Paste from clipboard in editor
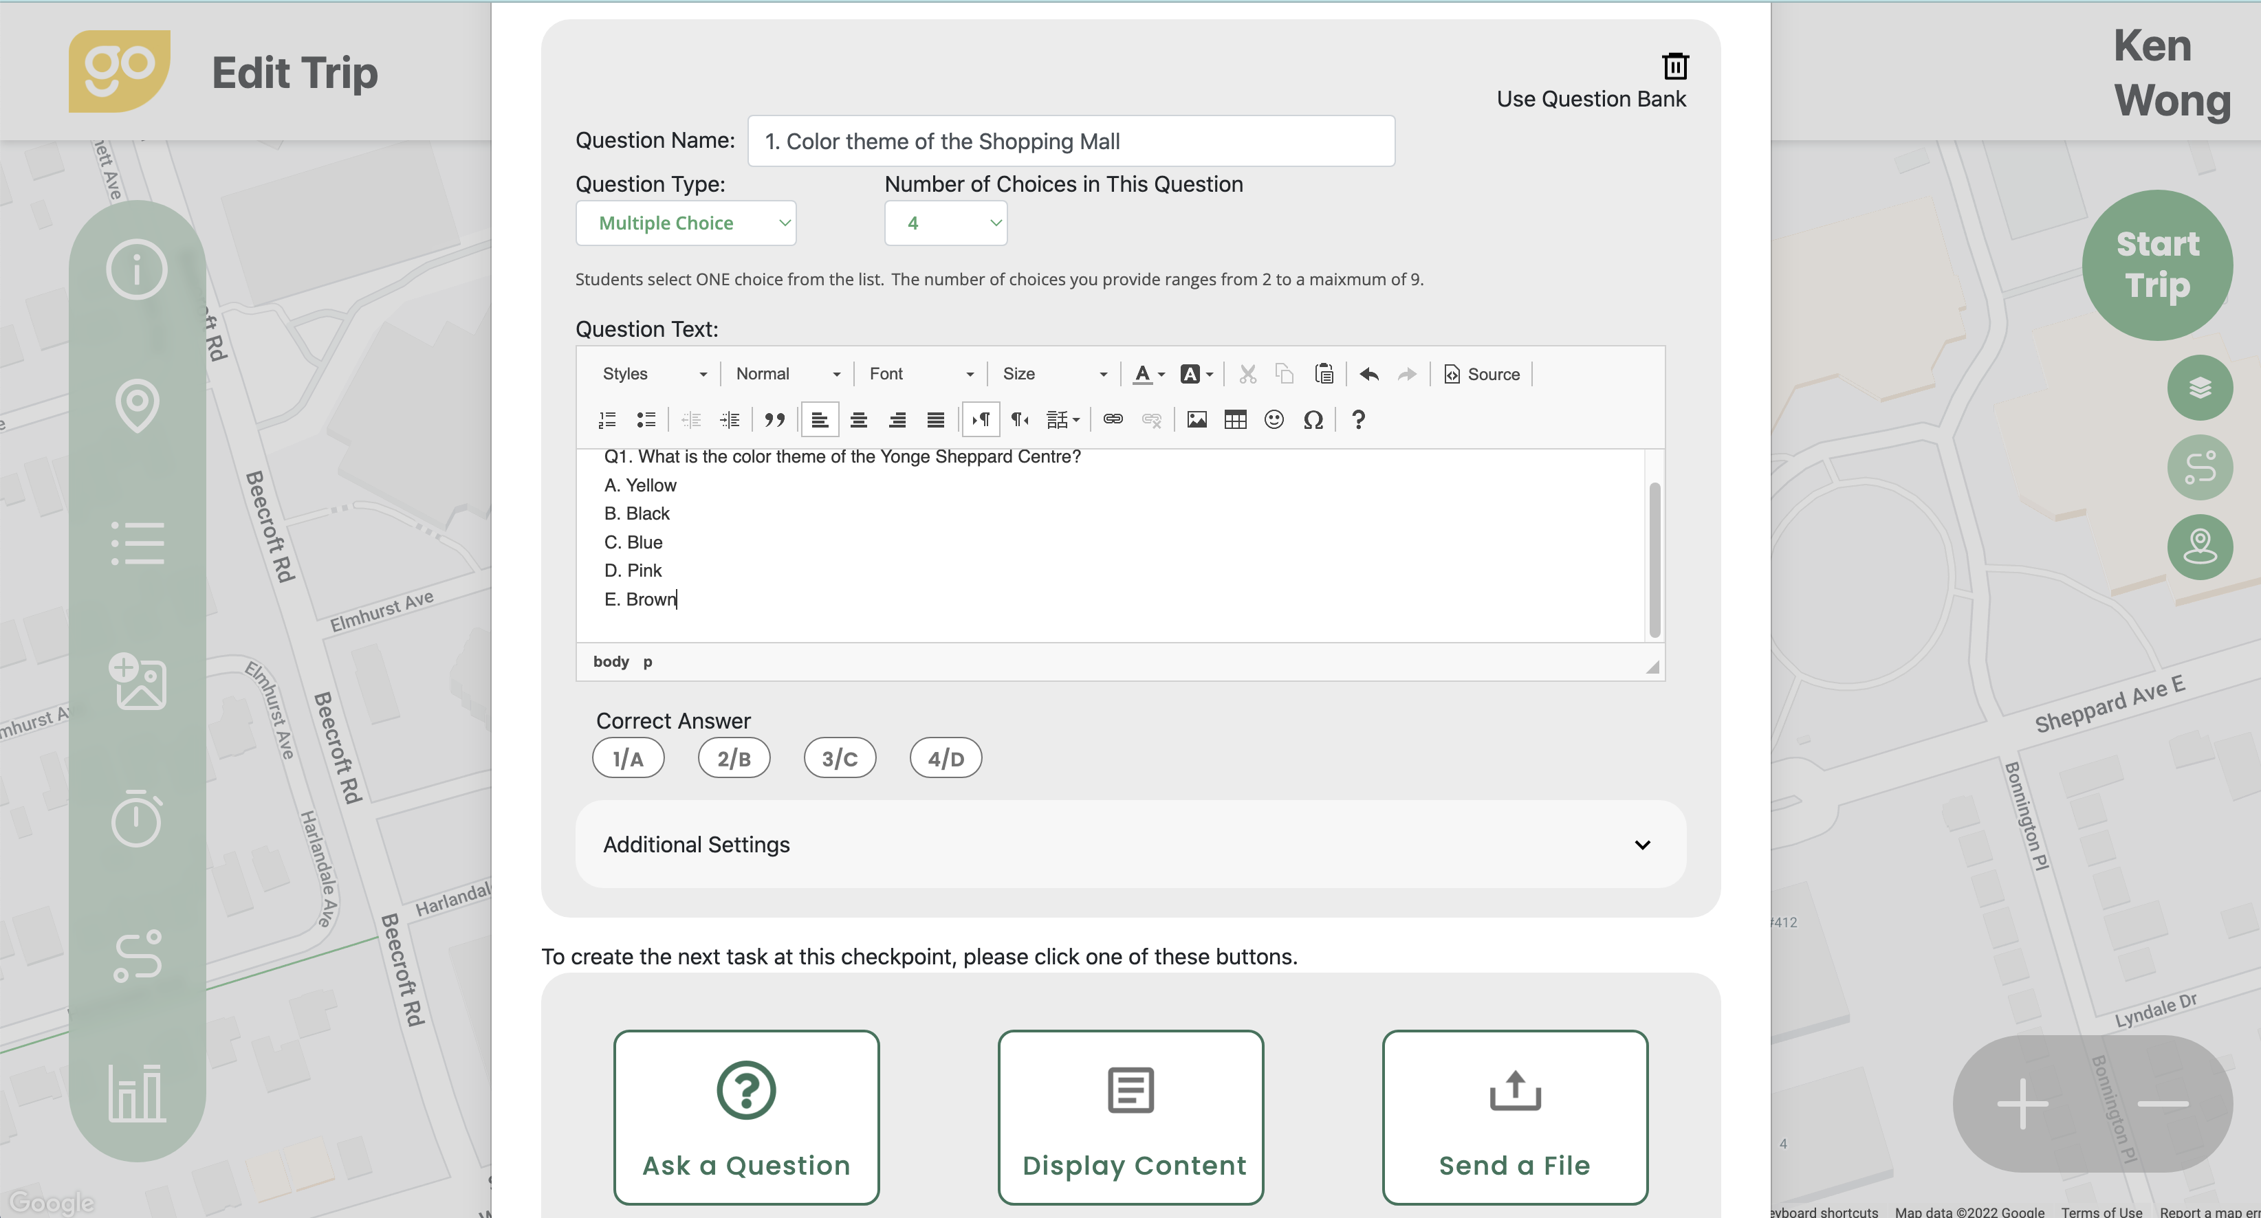Image resolution: width=2261 pixels, height=1218 pixels. (x=1324, y=374)
